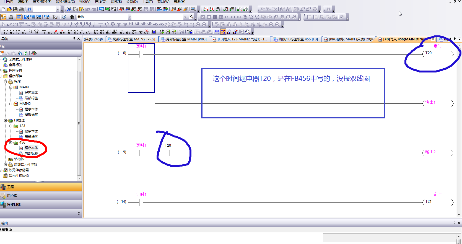
Task: Click the Print icon in toolbar
Action: pyautogui.click(x=22, y=9)
